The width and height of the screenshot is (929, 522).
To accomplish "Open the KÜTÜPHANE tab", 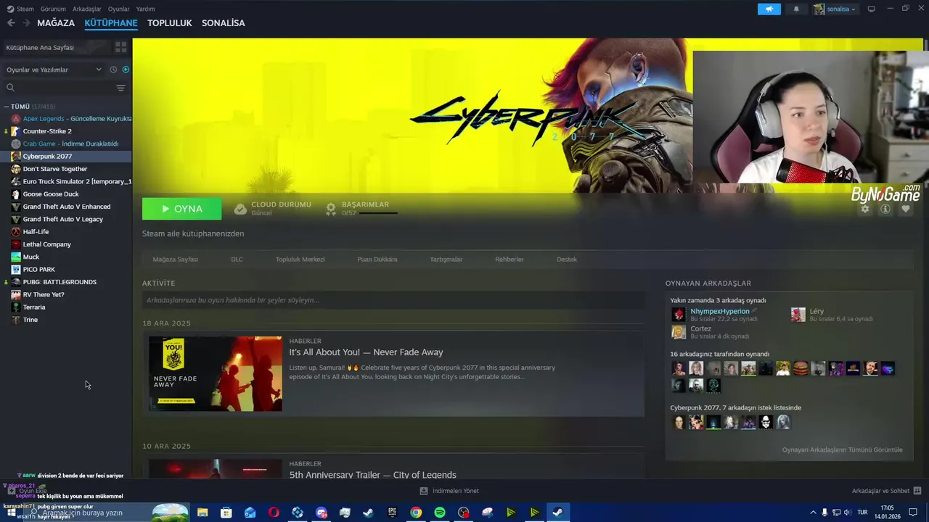I will click(x=111, y=23).
